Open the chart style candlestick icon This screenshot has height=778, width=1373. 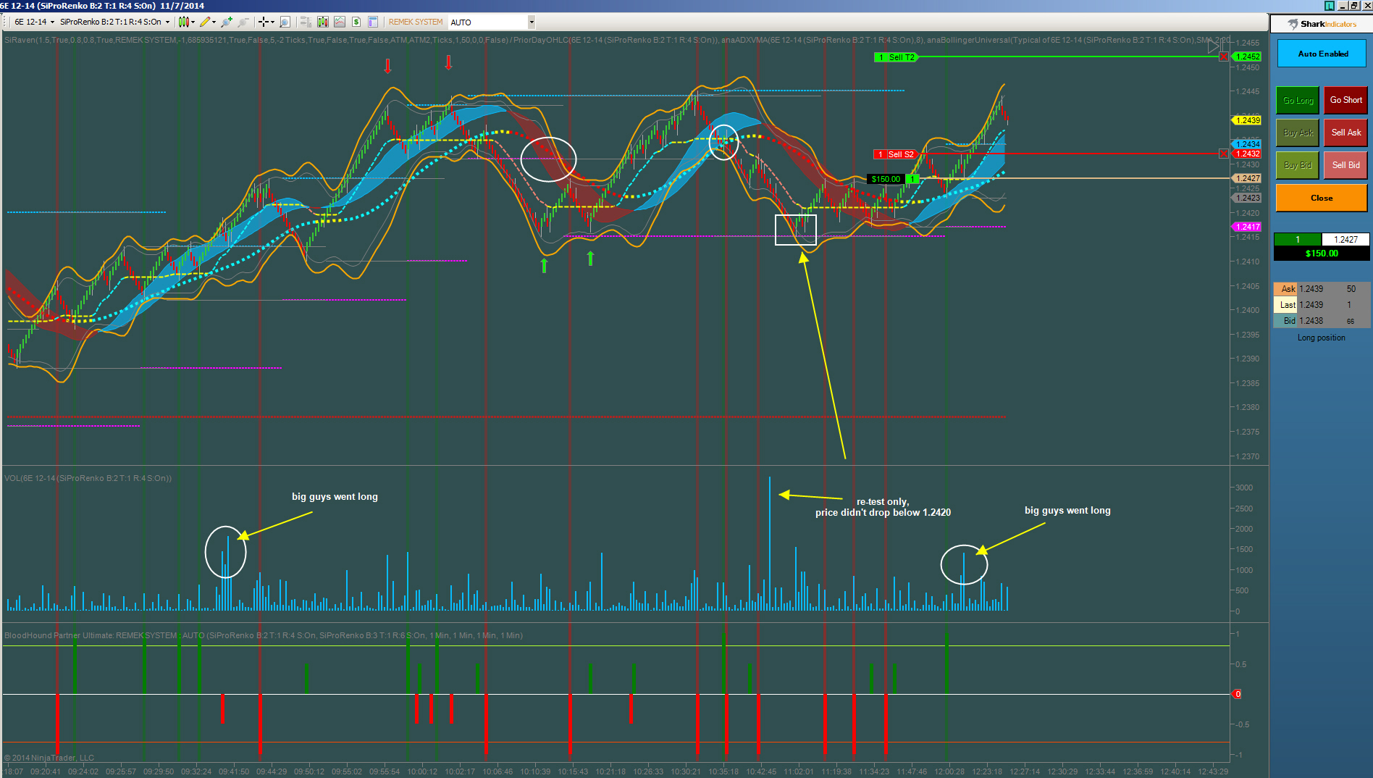[184, 22]
